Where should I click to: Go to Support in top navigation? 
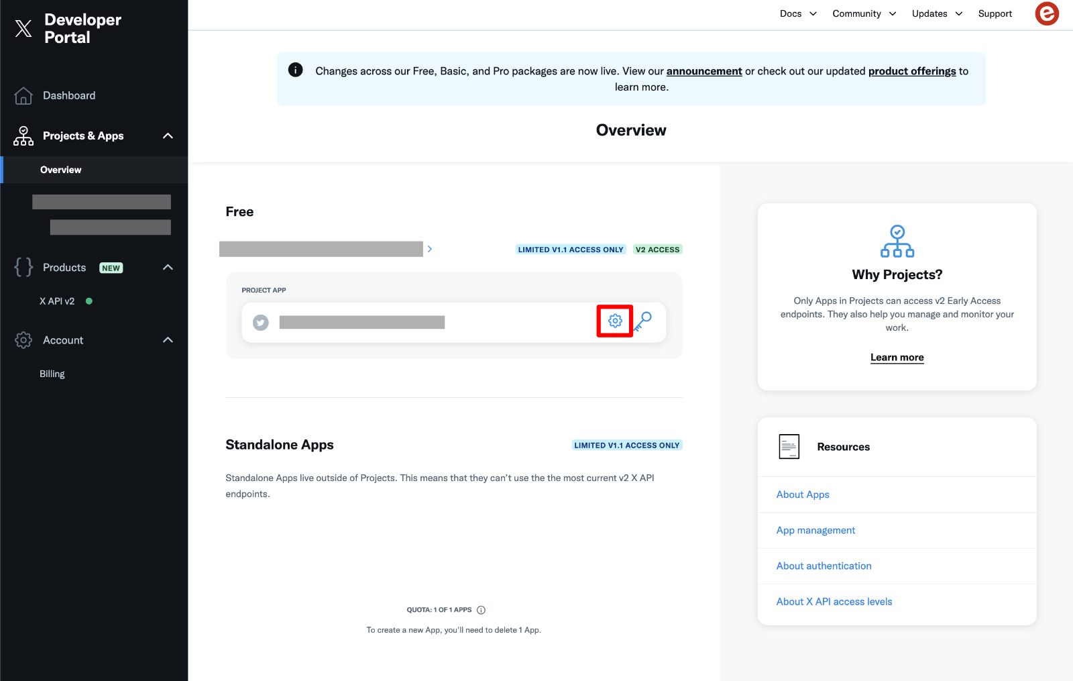coord(995,13)
